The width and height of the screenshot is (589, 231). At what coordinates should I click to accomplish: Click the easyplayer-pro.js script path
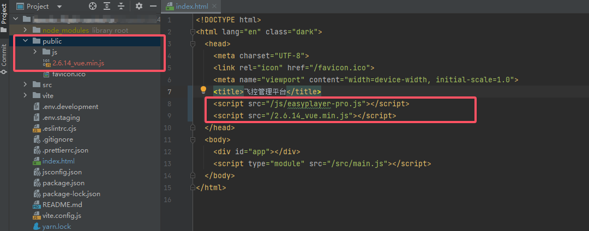pyautogui.click(x=317, y=104)
